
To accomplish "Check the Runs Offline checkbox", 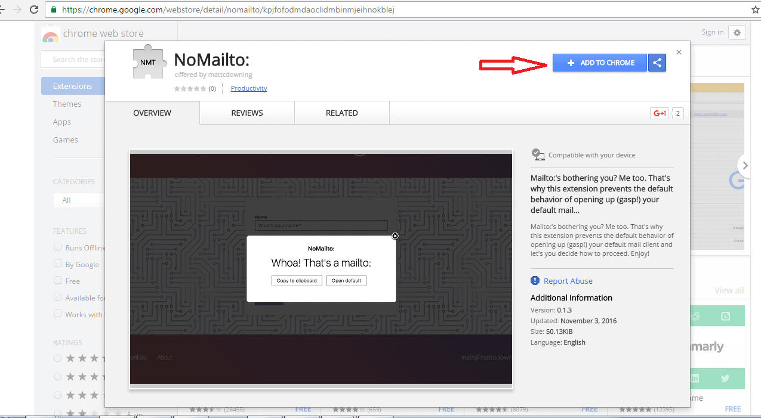I will pyautogui.click(x=58, y=247).
